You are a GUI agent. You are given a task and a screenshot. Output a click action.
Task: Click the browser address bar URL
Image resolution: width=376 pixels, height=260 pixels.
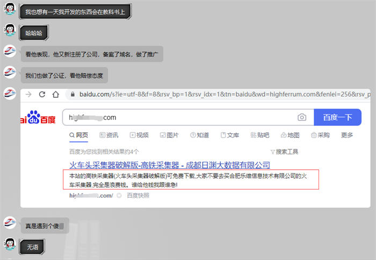tap(225, 94)
